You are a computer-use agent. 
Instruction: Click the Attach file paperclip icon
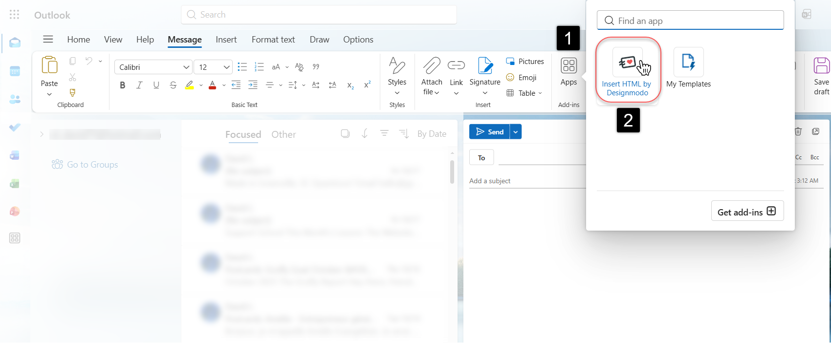[432, 65]
